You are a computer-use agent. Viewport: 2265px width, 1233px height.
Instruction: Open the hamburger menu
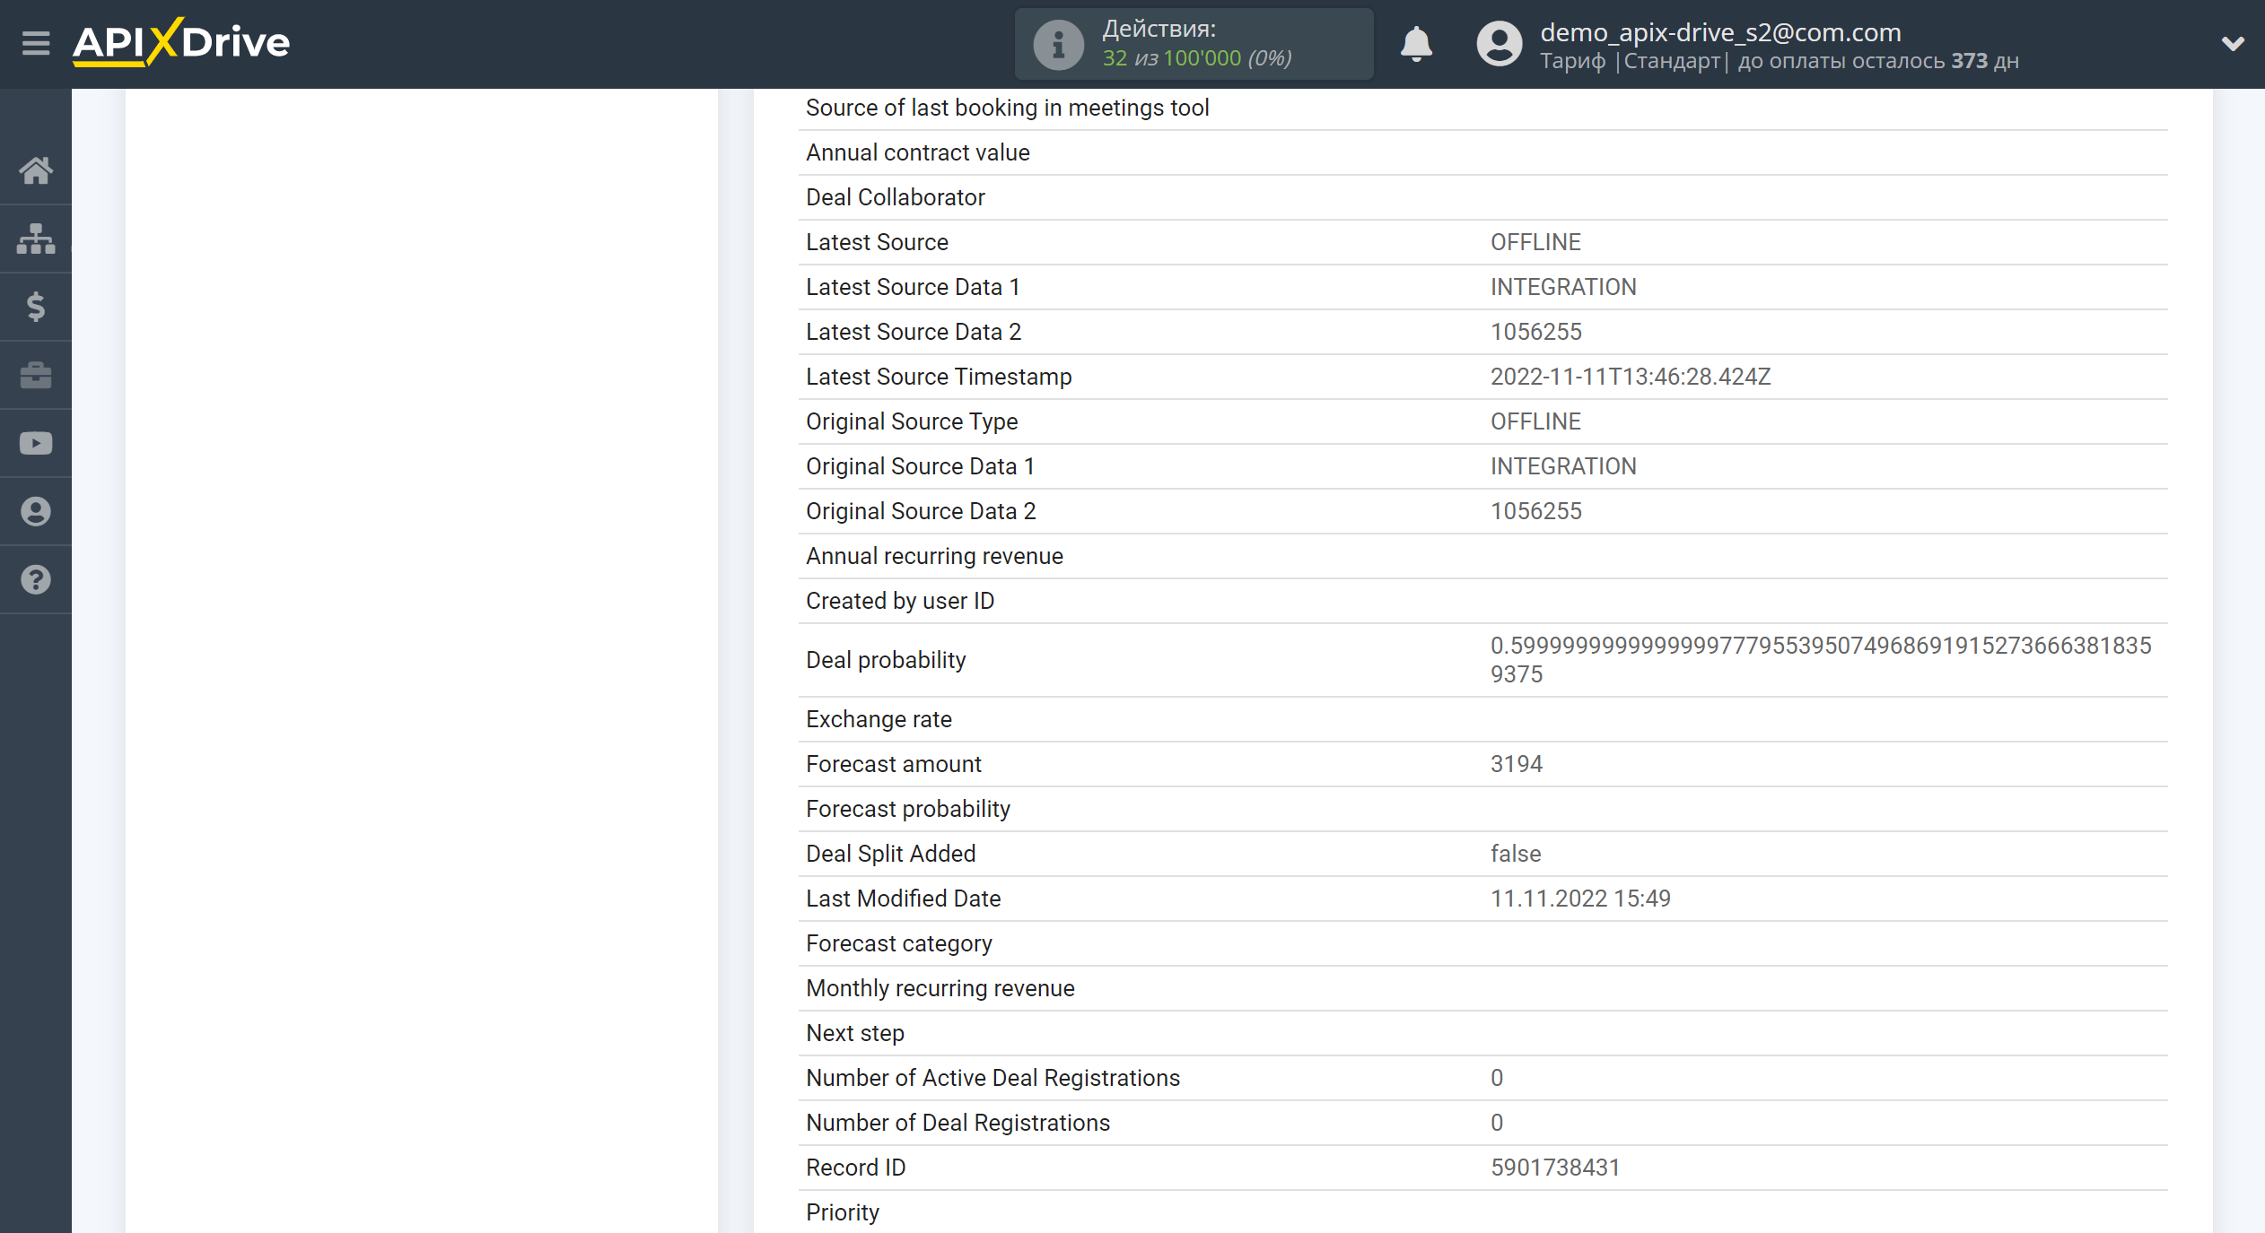36,43
